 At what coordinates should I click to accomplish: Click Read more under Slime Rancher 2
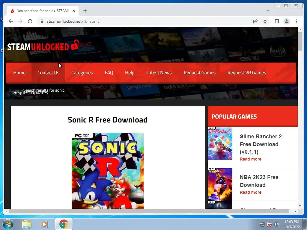250,159
